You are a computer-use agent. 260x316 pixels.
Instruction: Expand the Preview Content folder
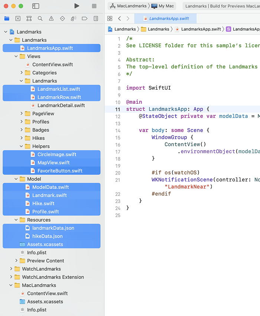pyautogui.click(x=16, y=261)
